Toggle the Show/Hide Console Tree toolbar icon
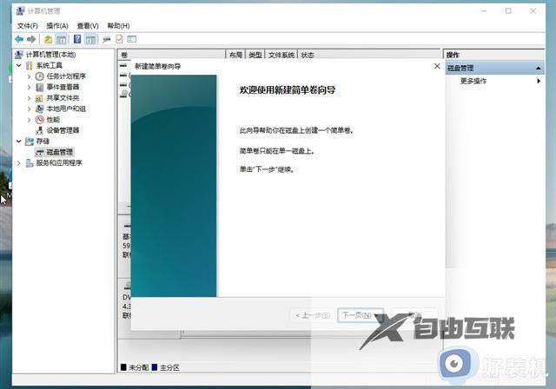 (x=62, y=39)
